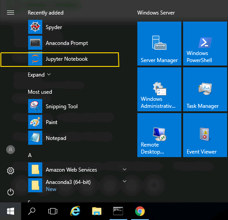Open Task Manager tile
Image resolution: width=228 pixels, height=220 pixels.
(x=205, y=89)
